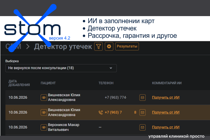Select the Вероников Макар Витальевич name
The height and width of the screenshot is (140, 210).
(x=64, y=127)
